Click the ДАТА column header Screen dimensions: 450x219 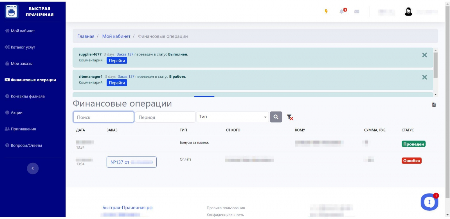(80, 130)
